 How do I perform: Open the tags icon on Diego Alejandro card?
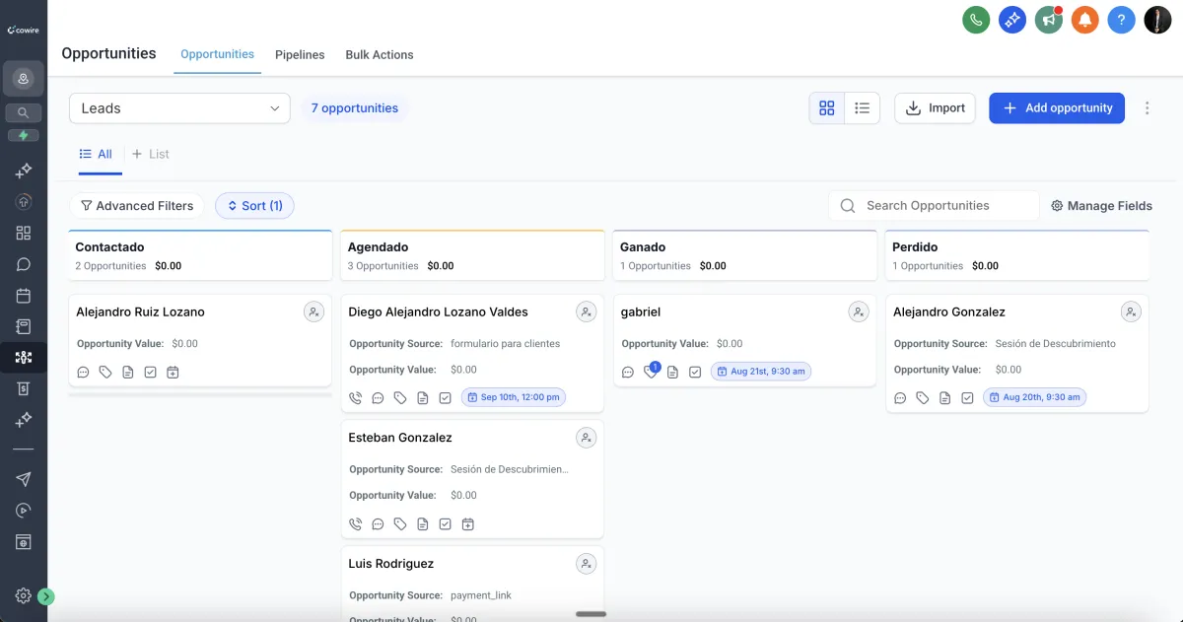[x=400, y=398]
